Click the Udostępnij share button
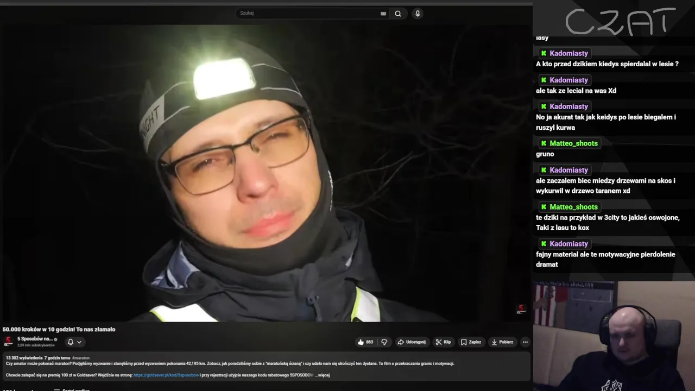This screenshot has height=391, width=695. click(412, 342)
